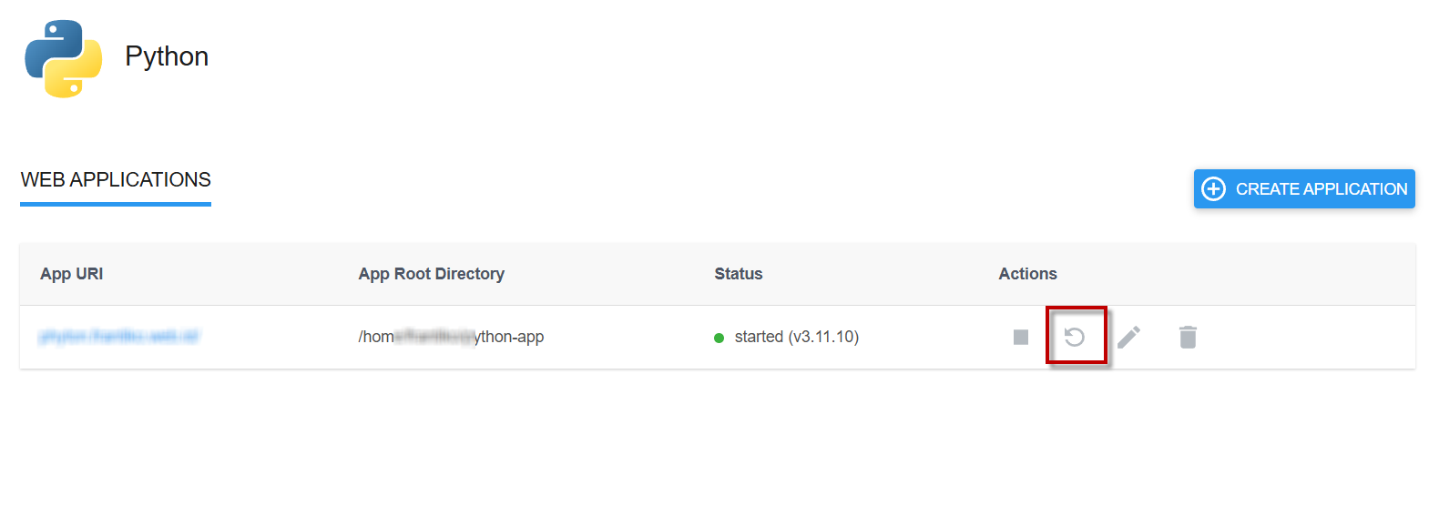Screen dimensions: 1439x526
Task: Click the word "started" in Status
Action: pos(759,337)
